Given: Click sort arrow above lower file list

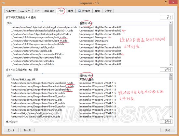Looking at the screenshot, I should pos(42,74).
